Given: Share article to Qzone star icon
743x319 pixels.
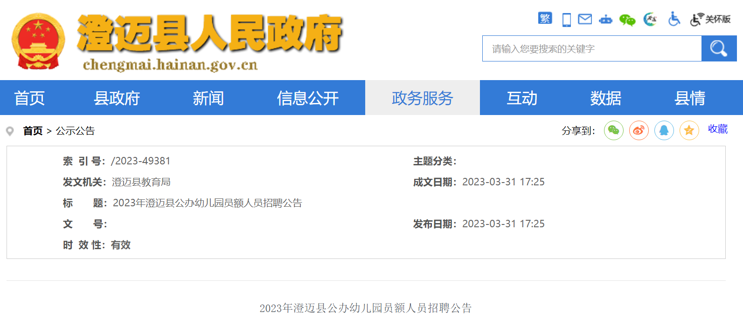Looking at the screenshot, I should point(689,130).
